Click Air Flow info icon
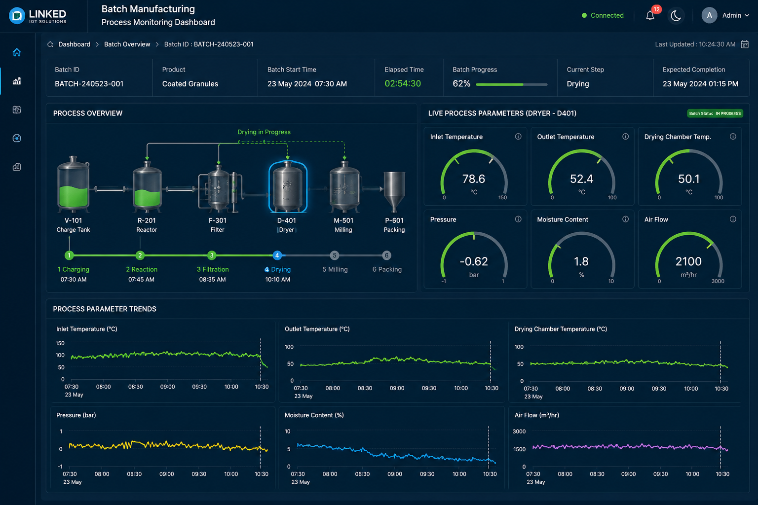 pyautogui.click(x=733, y=219)
